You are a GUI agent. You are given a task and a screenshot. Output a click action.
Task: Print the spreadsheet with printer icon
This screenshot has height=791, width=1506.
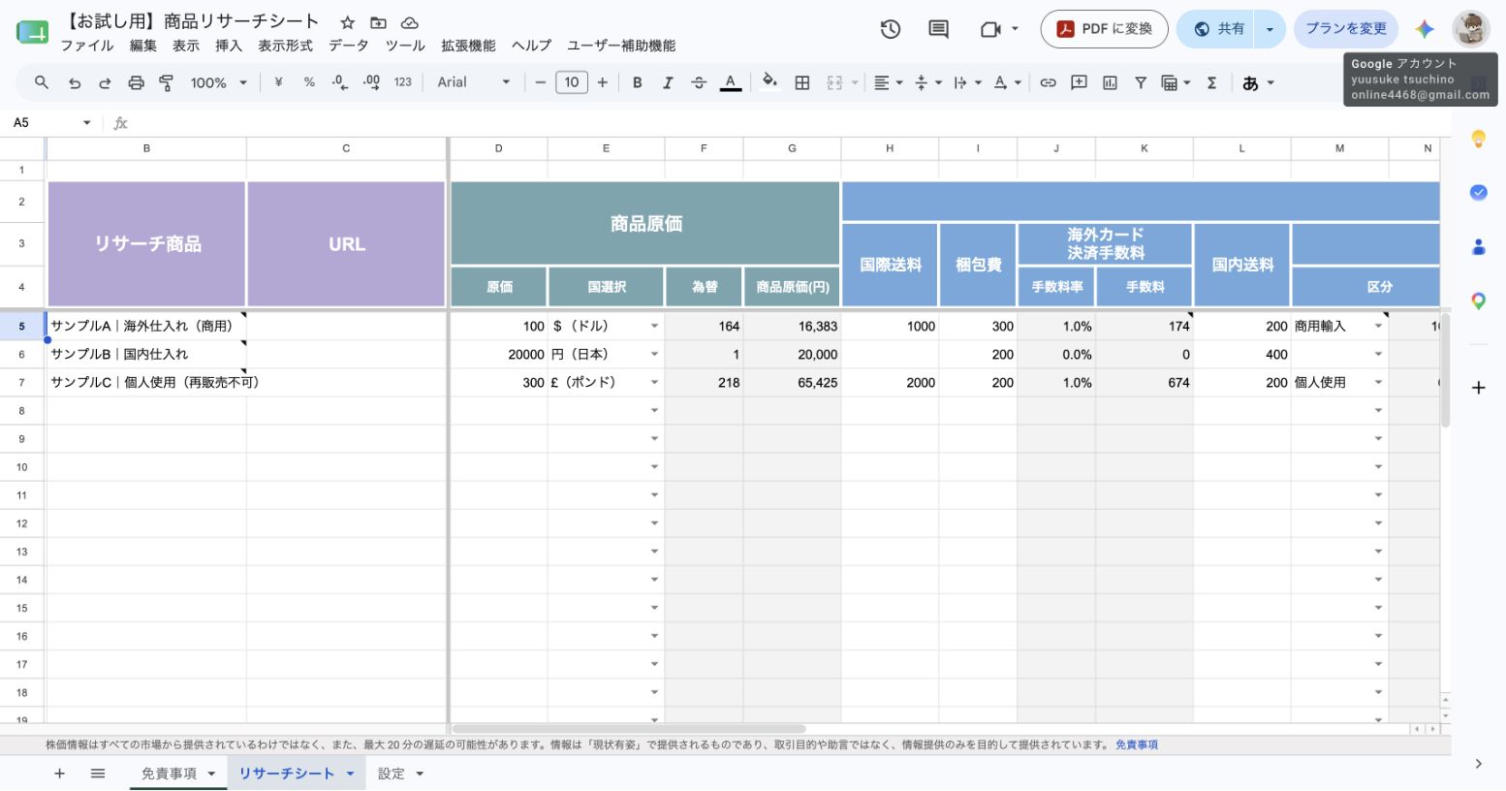point(136,83)
